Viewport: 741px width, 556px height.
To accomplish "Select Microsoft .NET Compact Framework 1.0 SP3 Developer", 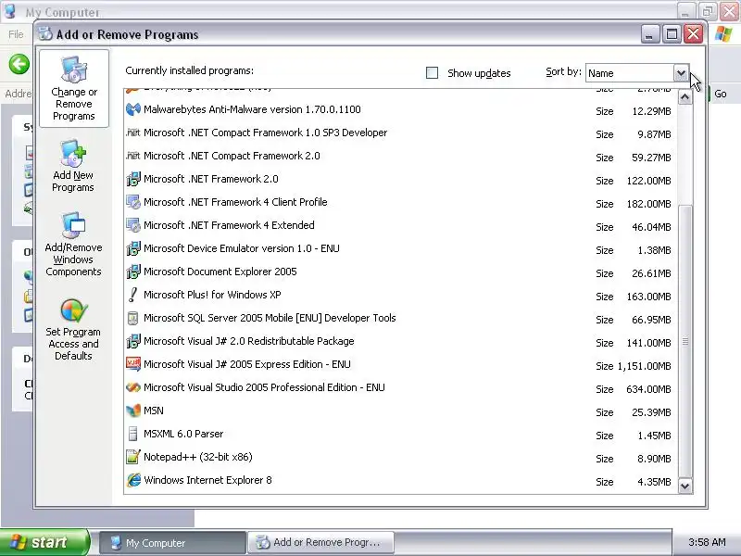I will (401, 133).
